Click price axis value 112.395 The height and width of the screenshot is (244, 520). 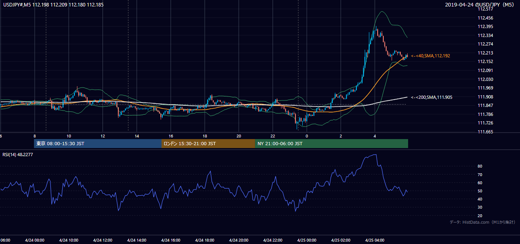tap(486, 26)
